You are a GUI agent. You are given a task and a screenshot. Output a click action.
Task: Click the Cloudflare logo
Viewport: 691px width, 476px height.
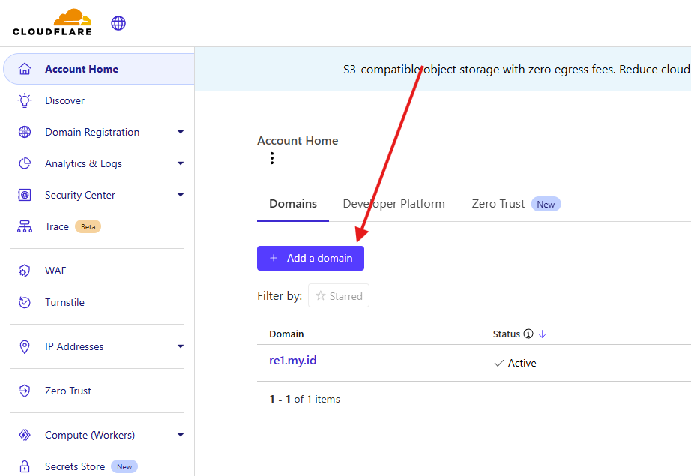(x=52, y=22)
